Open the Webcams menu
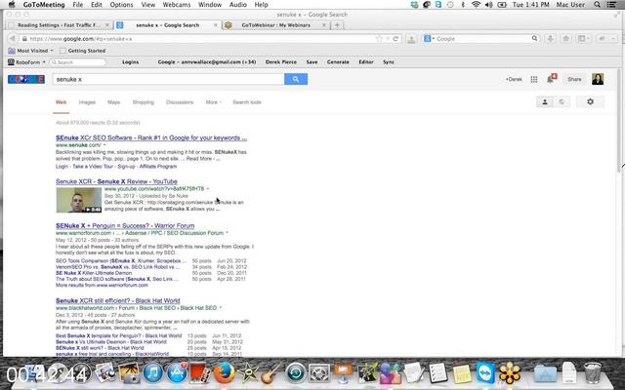625x390 pixels. click(x=177, y=4)
